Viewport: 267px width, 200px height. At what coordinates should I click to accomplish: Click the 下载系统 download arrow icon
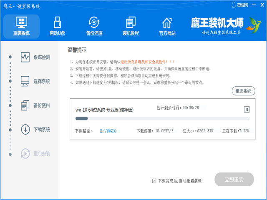click(25, 129)
